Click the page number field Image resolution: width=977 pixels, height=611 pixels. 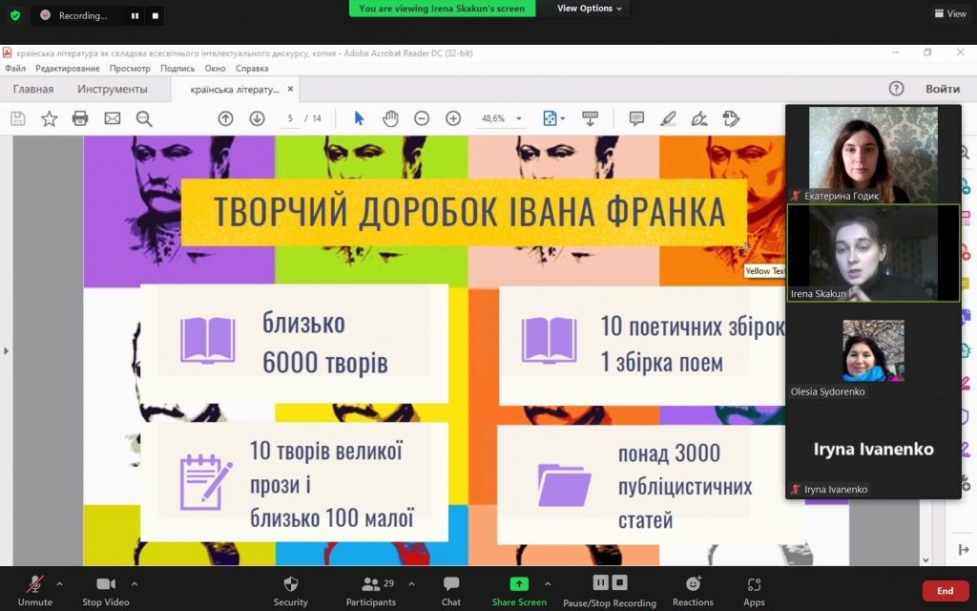coord(290,118)
